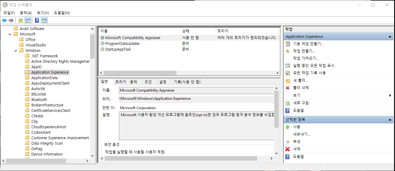
Task: Select the Data Integrity Scan folder
Action: (47, 143)
